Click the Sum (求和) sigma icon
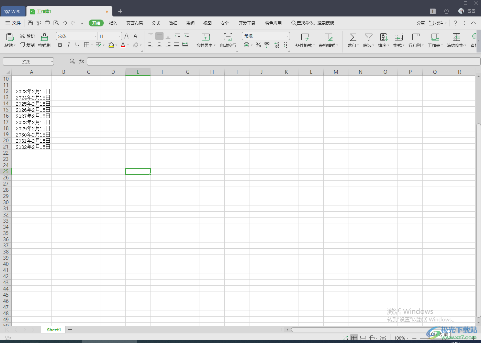The image size is (481, 343). pos(353,37)
